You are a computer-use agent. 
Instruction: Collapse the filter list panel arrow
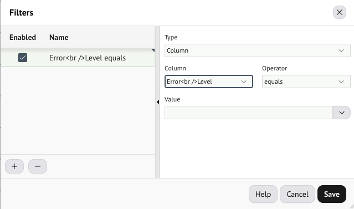158,102
